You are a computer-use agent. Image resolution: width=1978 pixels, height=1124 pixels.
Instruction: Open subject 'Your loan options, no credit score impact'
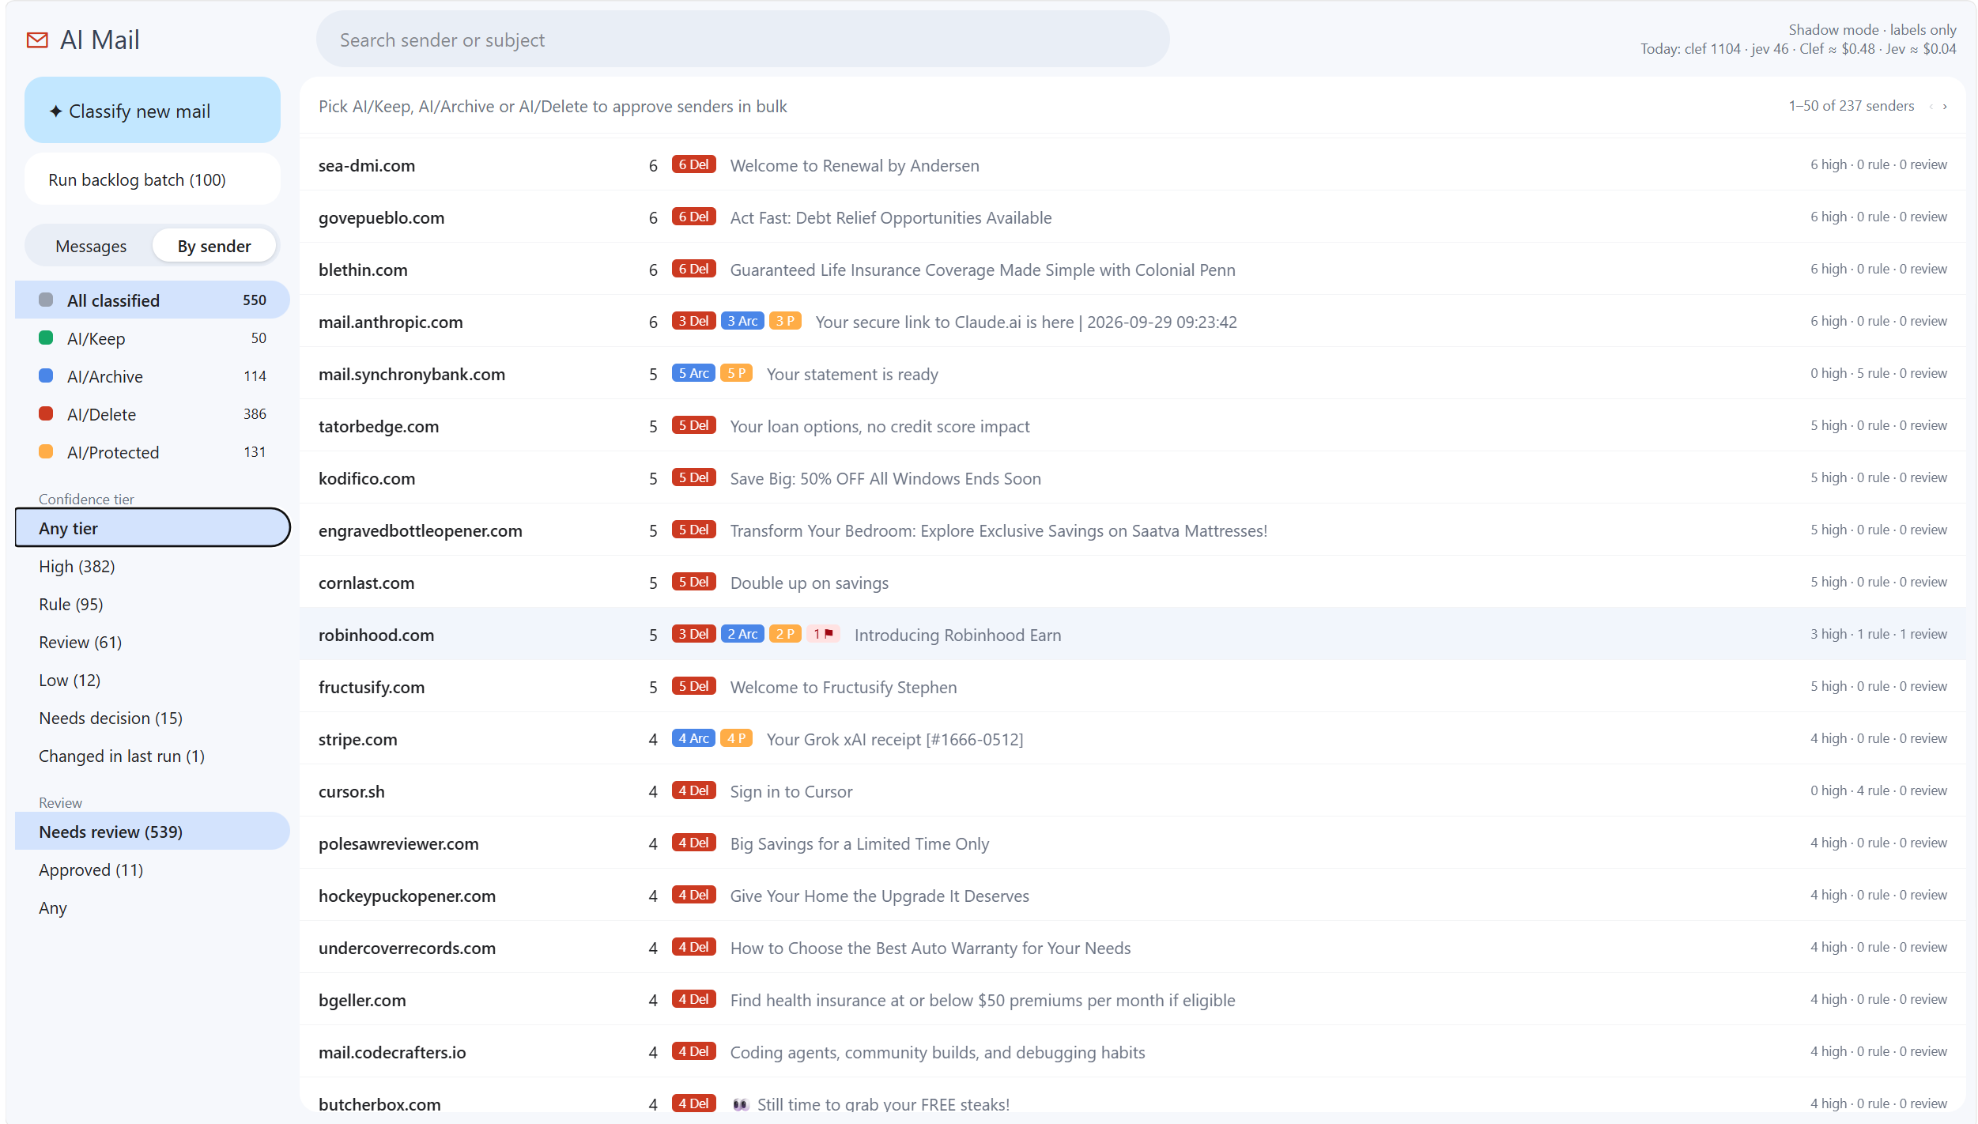[x=880, y=426]
